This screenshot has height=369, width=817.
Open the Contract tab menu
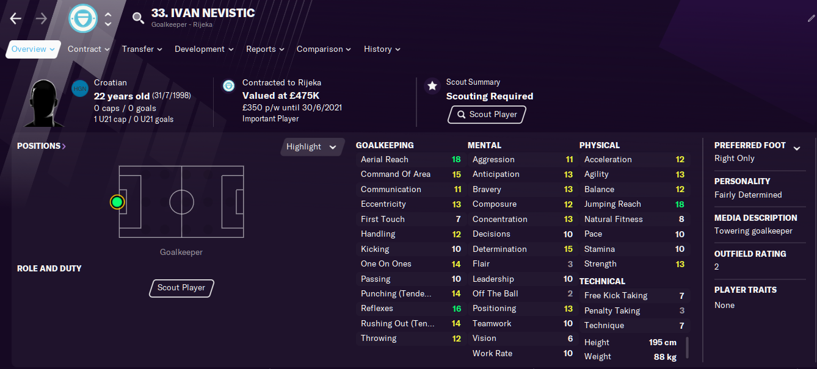pyautogui.click(x=89, y=49)
